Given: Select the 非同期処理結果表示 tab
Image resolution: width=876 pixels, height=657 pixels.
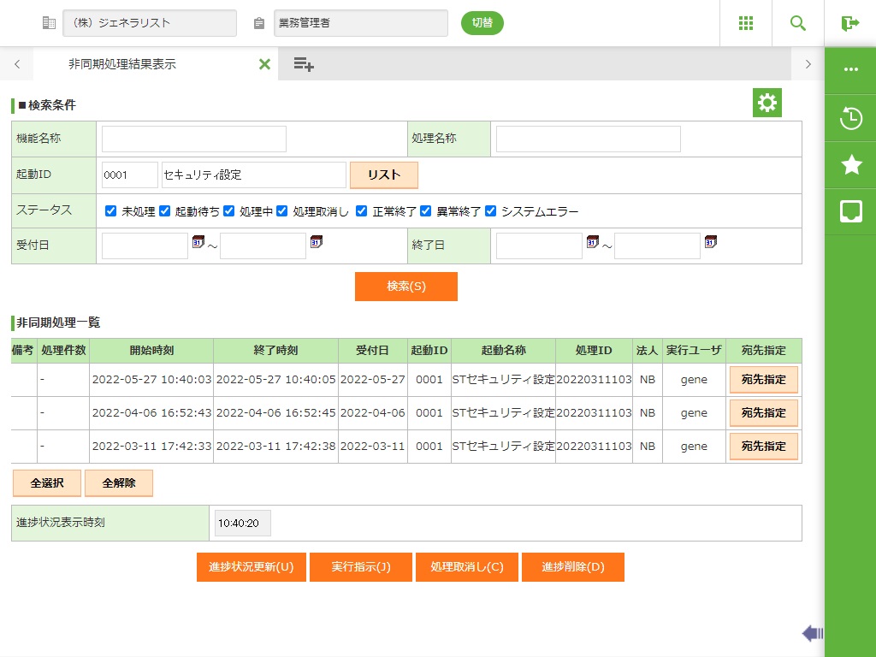Looking at the screenshot, I should 122,64.
